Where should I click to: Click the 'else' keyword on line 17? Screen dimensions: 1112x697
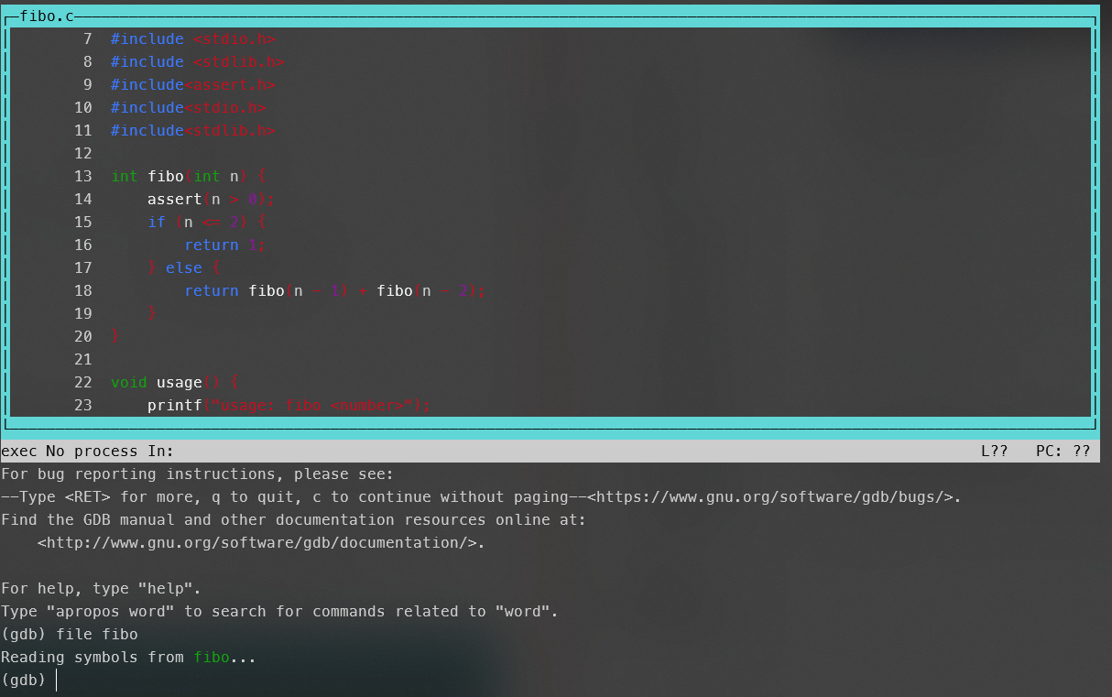(183, 268)
